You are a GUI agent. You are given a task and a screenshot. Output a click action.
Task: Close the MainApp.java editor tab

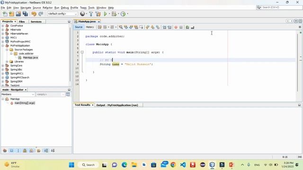tap(99, 22)
